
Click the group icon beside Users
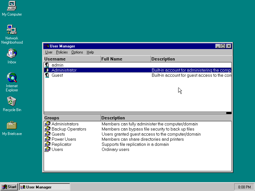pos(47,149)
